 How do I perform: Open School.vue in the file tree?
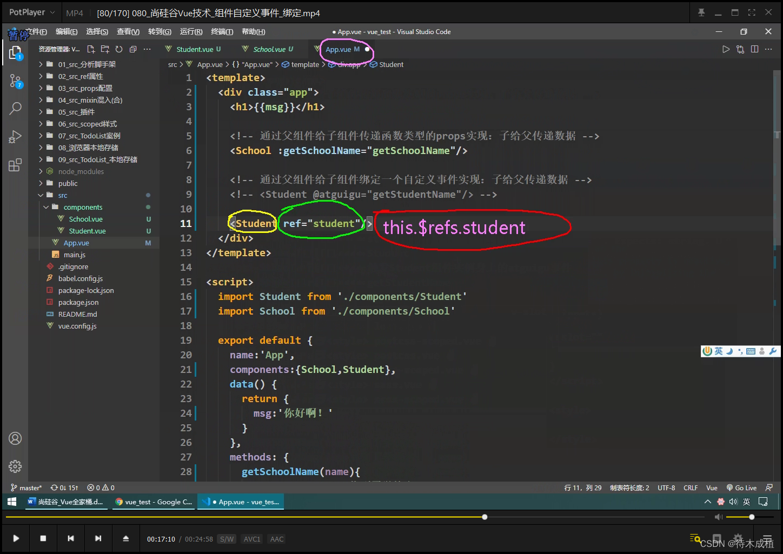[x=86, y=219]
